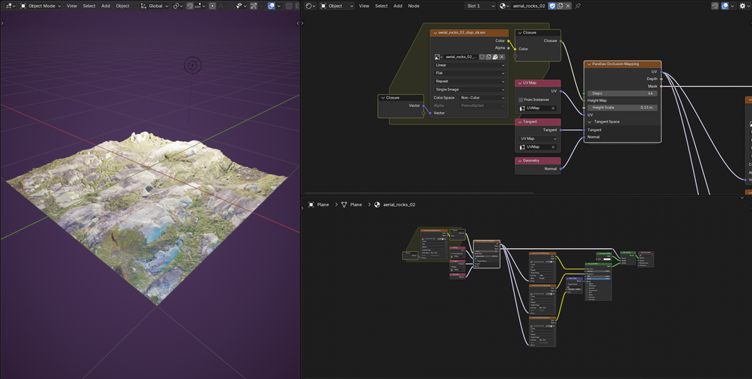
Task: Toggle viewport snapping magnet
Action: [190, 6]
